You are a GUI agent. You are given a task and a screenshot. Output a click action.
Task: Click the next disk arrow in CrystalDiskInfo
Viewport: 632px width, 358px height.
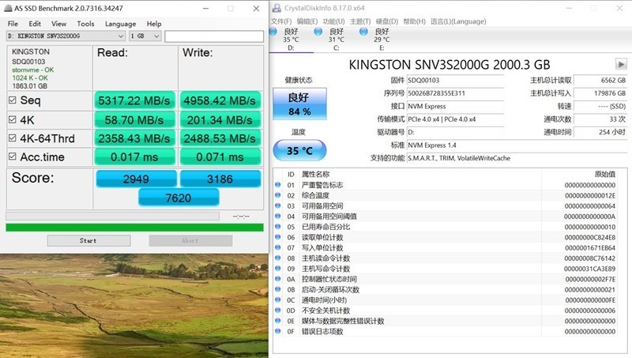pyautogui.click(x=621, y=64)
